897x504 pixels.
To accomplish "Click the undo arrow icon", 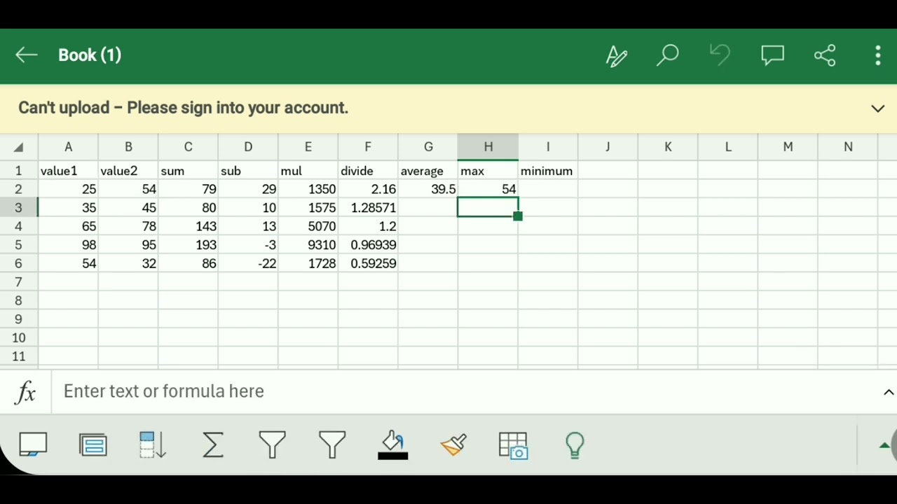I will tap(720, 55).
